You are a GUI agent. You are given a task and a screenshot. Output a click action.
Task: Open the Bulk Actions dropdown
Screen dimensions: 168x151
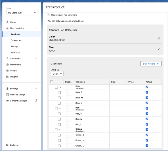(151, 64)
